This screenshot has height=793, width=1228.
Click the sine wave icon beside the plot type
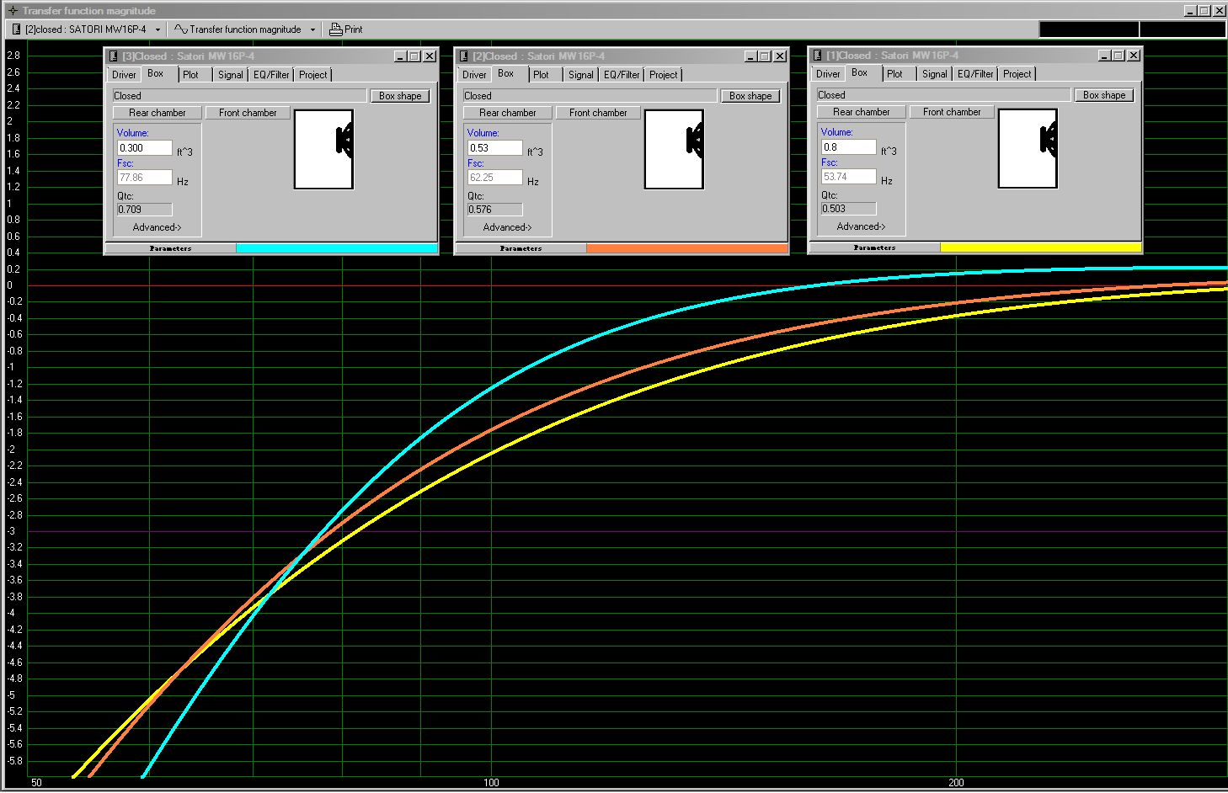180,29
